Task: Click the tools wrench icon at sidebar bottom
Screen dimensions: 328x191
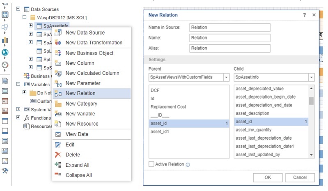Action: (x=5, y=171)
